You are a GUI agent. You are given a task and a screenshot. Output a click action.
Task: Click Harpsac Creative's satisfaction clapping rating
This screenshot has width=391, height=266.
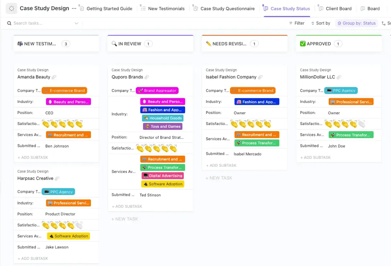click(x=62, y=225)
